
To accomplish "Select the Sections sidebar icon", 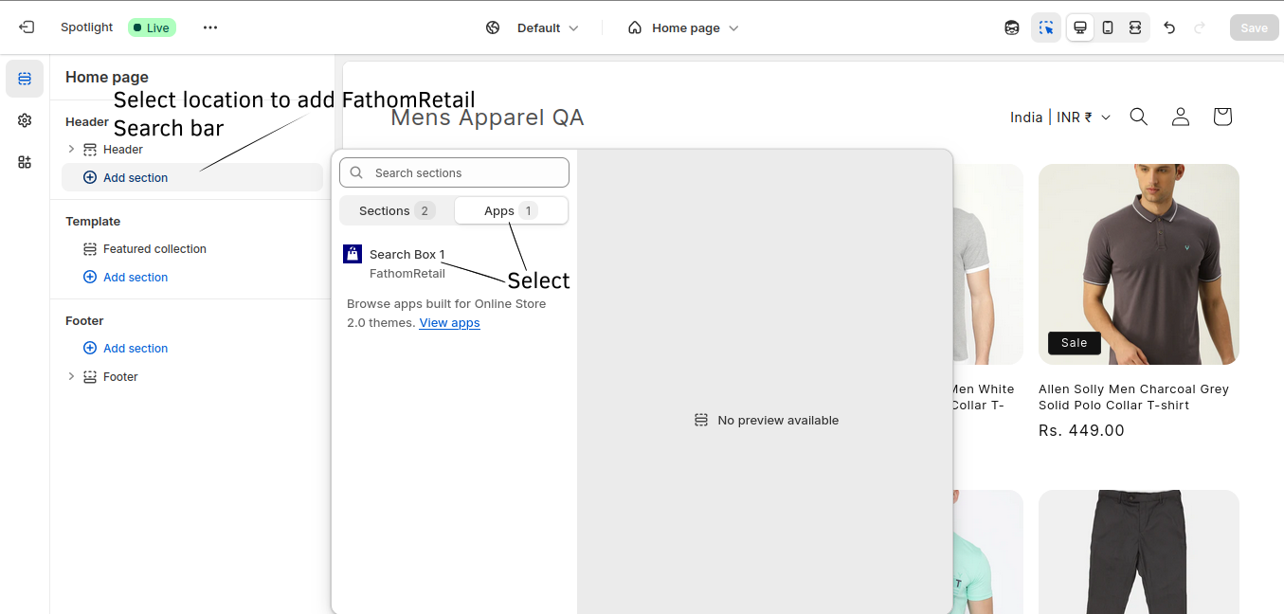I will pyautogui.click(x=25, y=79).
